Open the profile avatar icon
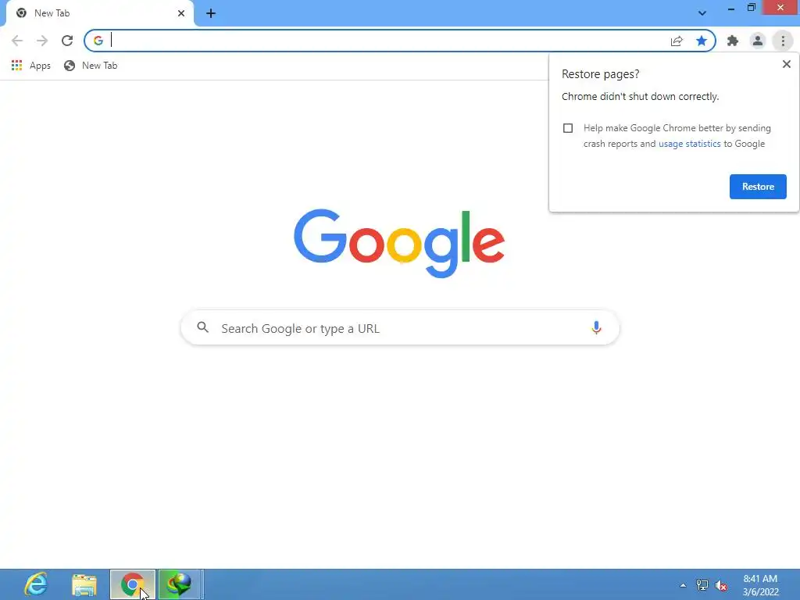The width and height of the screenshot is (800, 600). pos(758,41)
